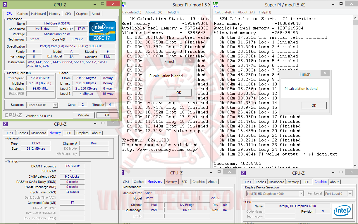Click scroll-up arrow in 32M Super PI
Viewport: 358px width, 224px height.
coord(355,17)
